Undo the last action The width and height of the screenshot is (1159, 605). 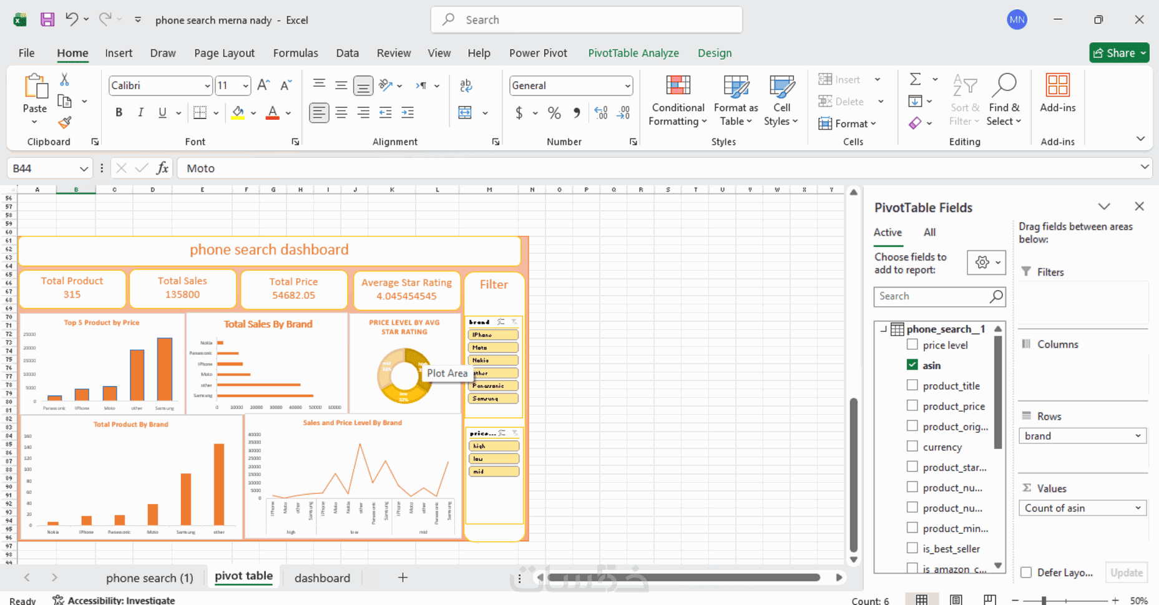[x=72, y=19]
